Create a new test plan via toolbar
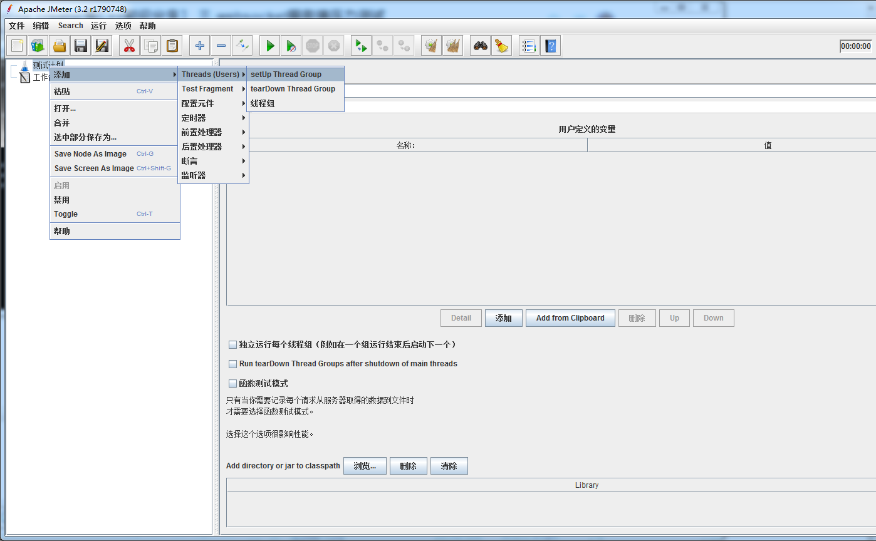Viewport: 876px width, 541px height. [17, 46]
